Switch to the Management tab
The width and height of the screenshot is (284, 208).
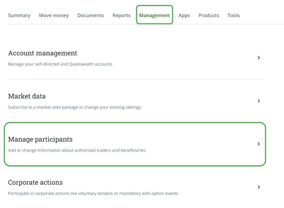coord(154,15)
